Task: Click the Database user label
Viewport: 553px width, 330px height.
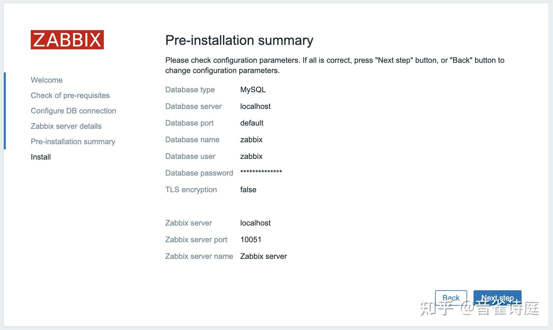Action: (x=190, y=156)
